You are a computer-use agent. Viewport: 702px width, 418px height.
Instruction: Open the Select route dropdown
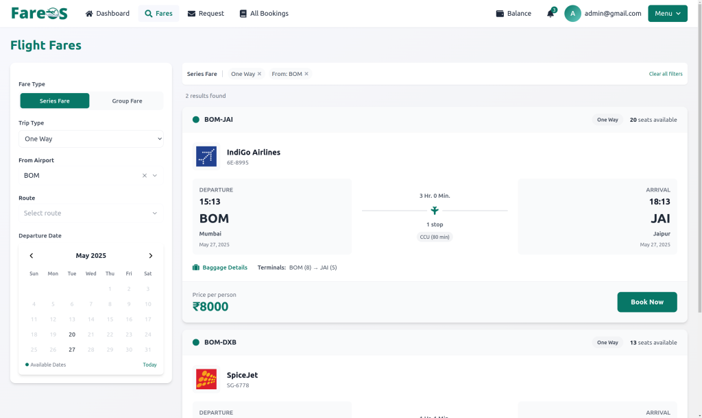[91, 213]
